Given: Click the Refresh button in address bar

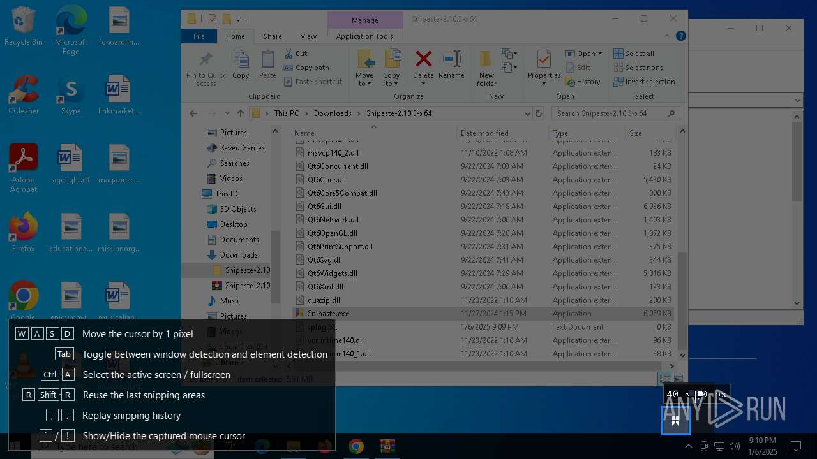Looking at the screenshot, I should pos(539,113).
